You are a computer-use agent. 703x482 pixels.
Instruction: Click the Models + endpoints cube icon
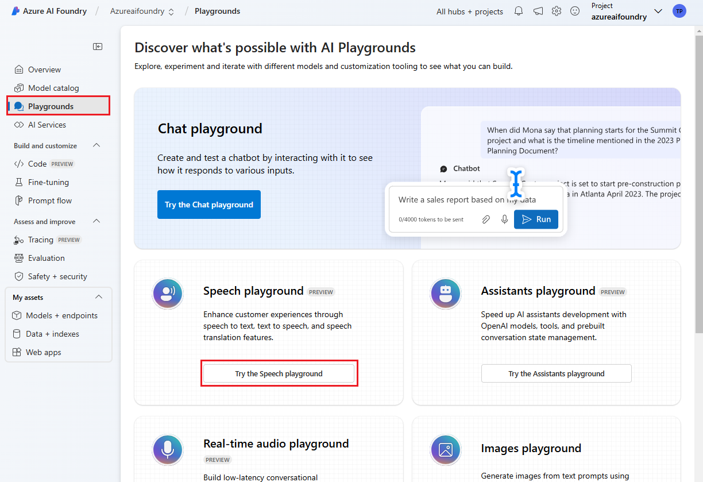point(17,315)
